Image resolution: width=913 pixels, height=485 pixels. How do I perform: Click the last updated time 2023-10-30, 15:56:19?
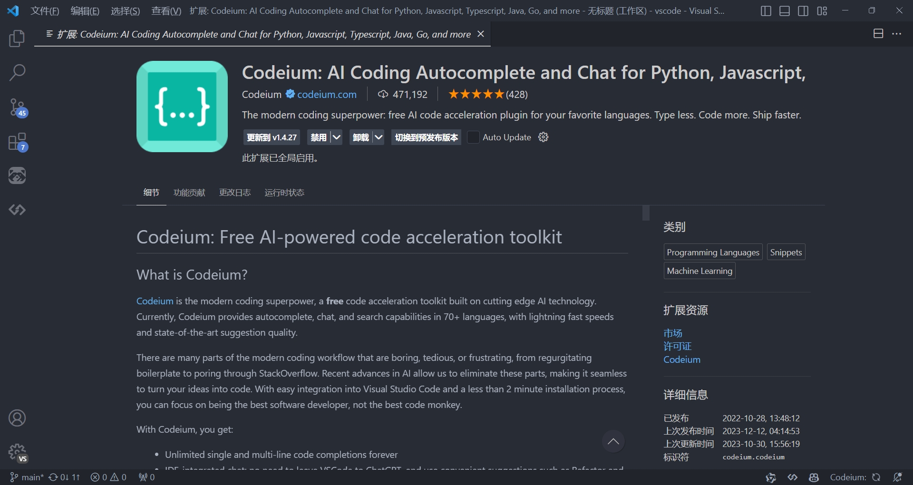[x=761, y=444]
